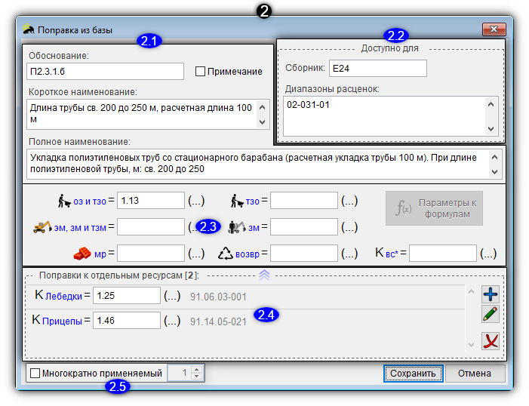Viewport: 529px width, 406px height.
Task: Click the blue plus add-resource icon
Action: pos(491,294)
